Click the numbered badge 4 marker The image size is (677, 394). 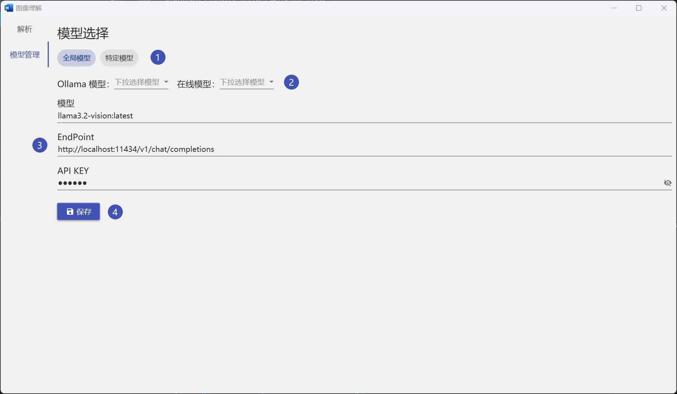[x=115, y=212]
